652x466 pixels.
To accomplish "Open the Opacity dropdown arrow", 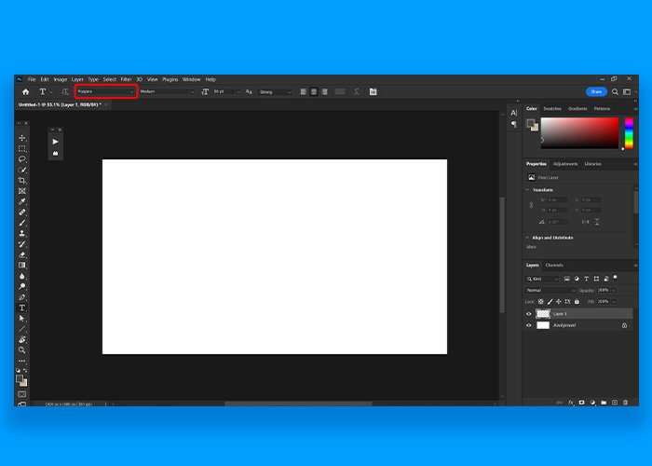I will coord(614,291).
